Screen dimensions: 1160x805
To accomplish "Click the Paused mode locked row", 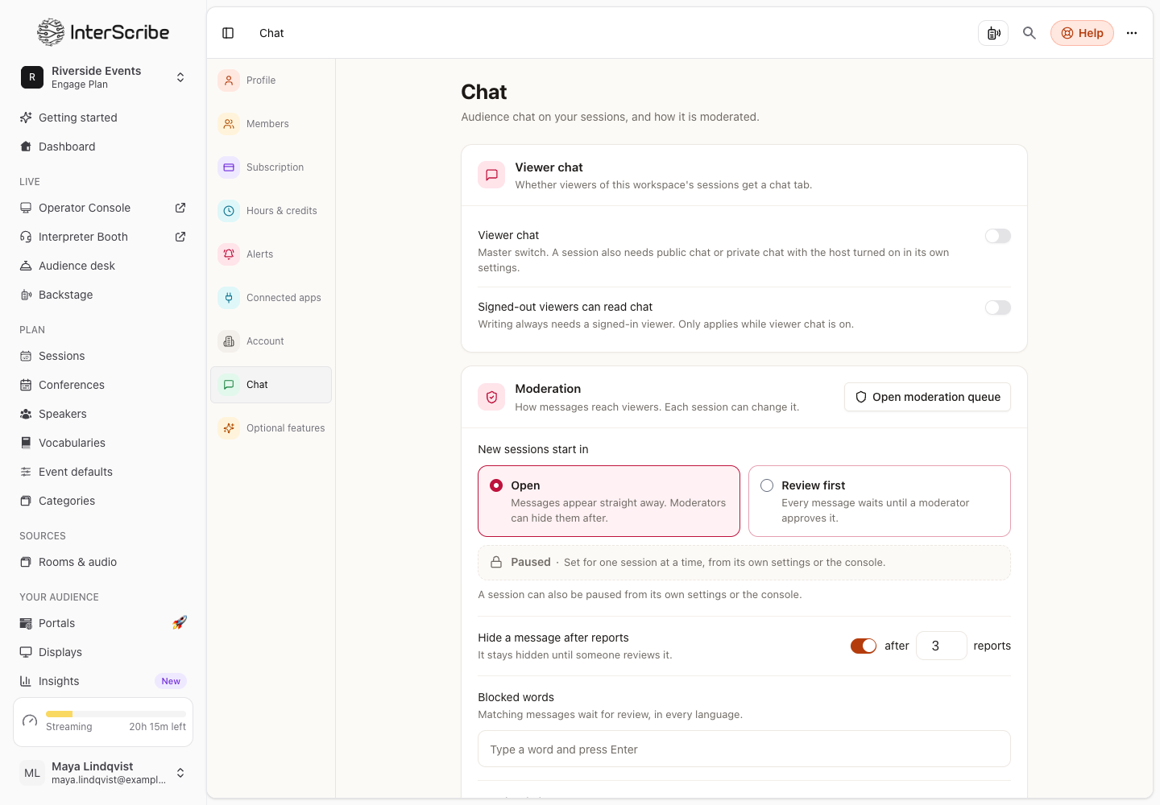I will (744, 563).
